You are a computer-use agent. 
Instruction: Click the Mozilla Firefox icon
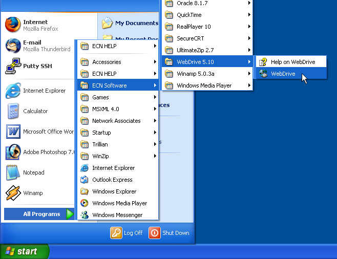click(13, 25)
